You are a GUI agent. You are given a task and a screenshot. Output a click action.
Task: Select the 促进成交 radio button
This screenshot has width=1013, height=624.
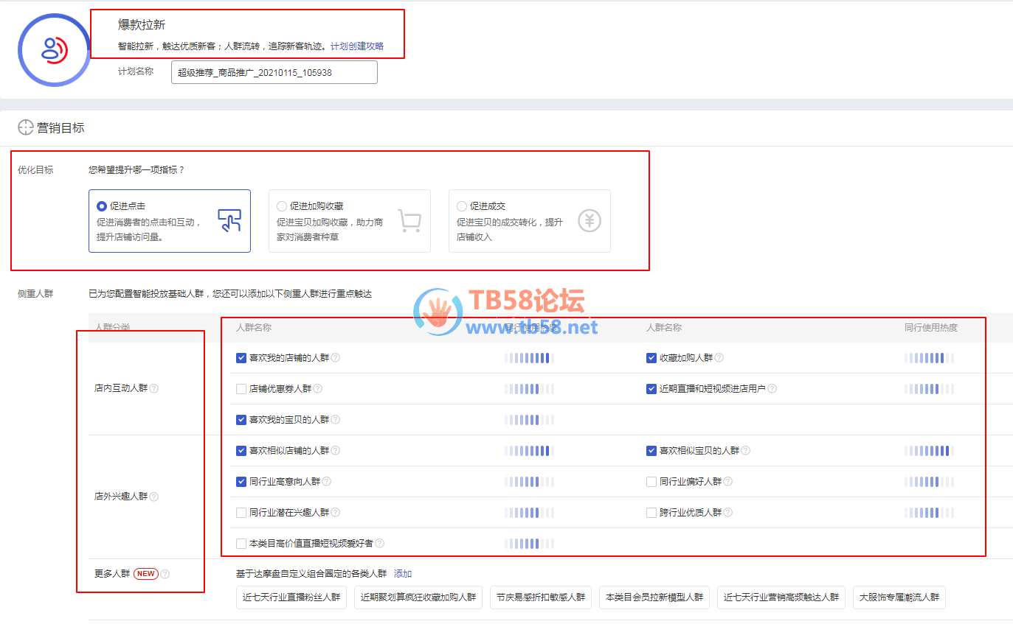(x=462, y=206)
